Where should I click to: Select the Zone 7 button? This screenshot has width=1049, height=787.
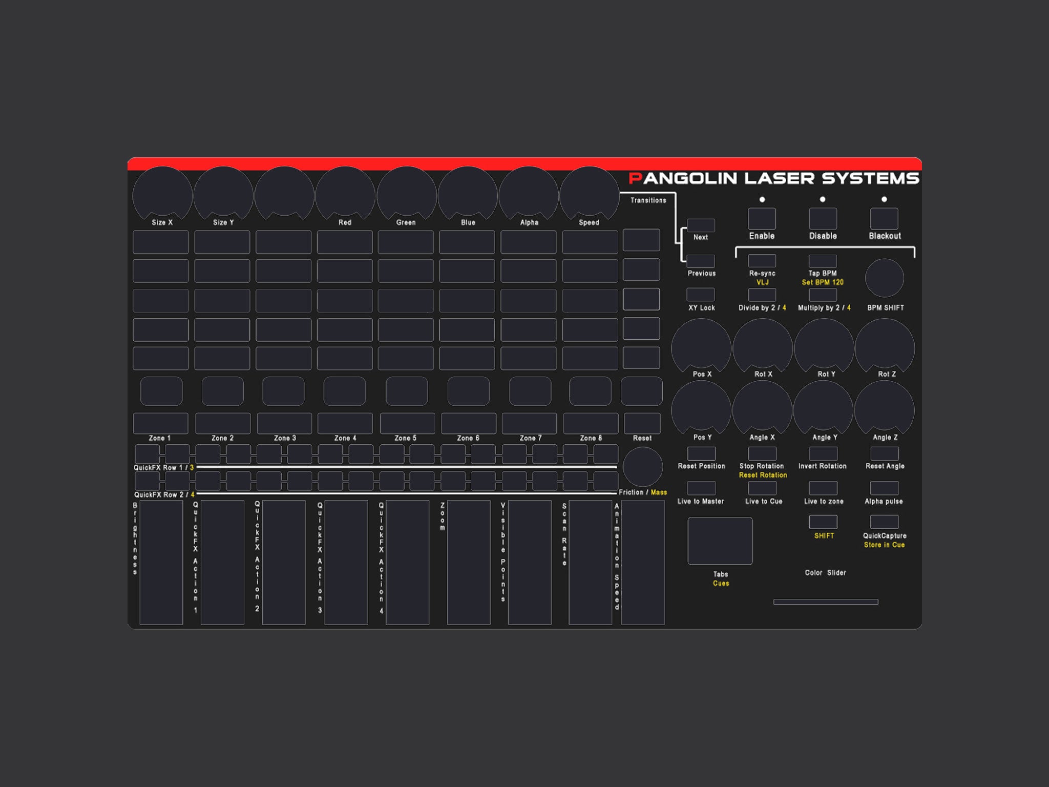pos(530,423)
